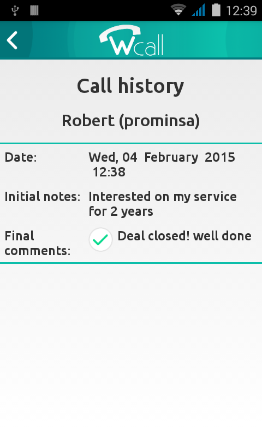Select the "Deal closed! well done" comment

click(x=184, y=236)
